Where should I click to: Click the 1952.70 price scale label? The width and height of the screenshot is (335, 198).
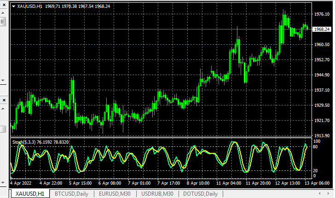pos(322,60)
